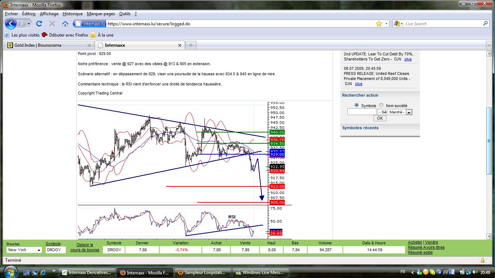This screenshot has width=495, height=278.
Task: Click the Live Search magnifier icon
Action: (x=485, y=24)
